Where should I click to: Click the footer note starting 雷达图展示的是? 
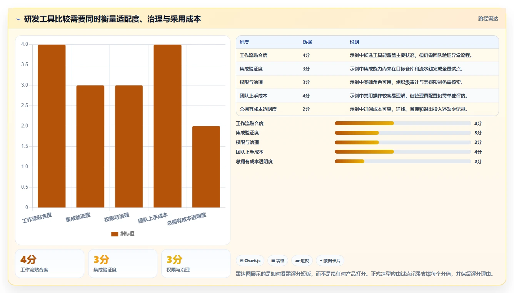[365, 274]
